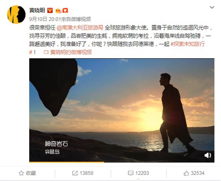
Task: Open the 黄晓明的微博视频 link
Action: pyautogui.click(x=71, y=52)
